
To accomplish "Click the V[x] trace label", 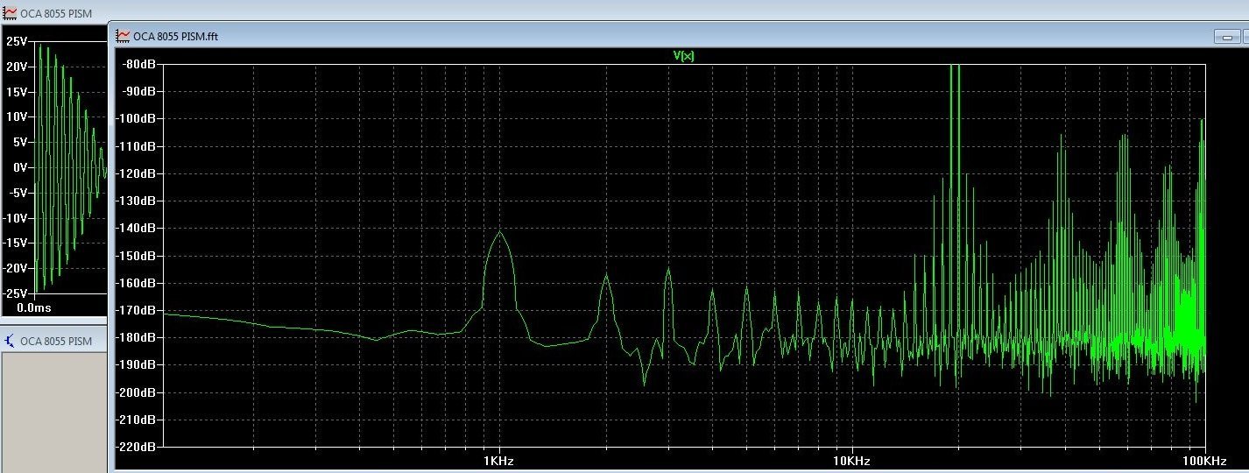I will (683, 55).
